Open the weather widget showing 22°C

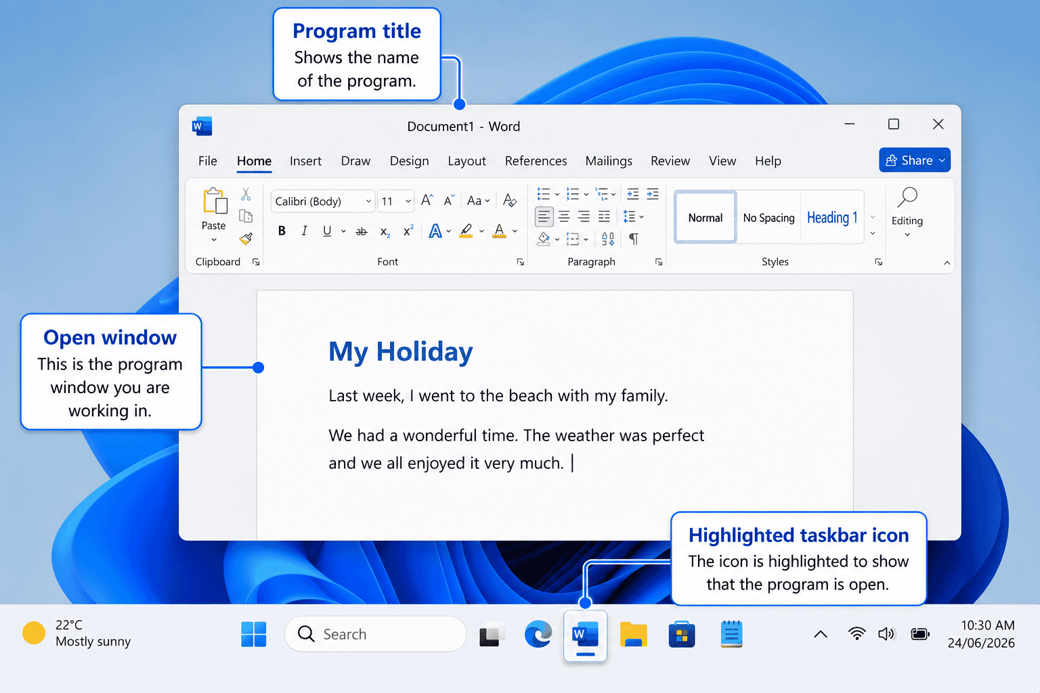tap(77, 633)
